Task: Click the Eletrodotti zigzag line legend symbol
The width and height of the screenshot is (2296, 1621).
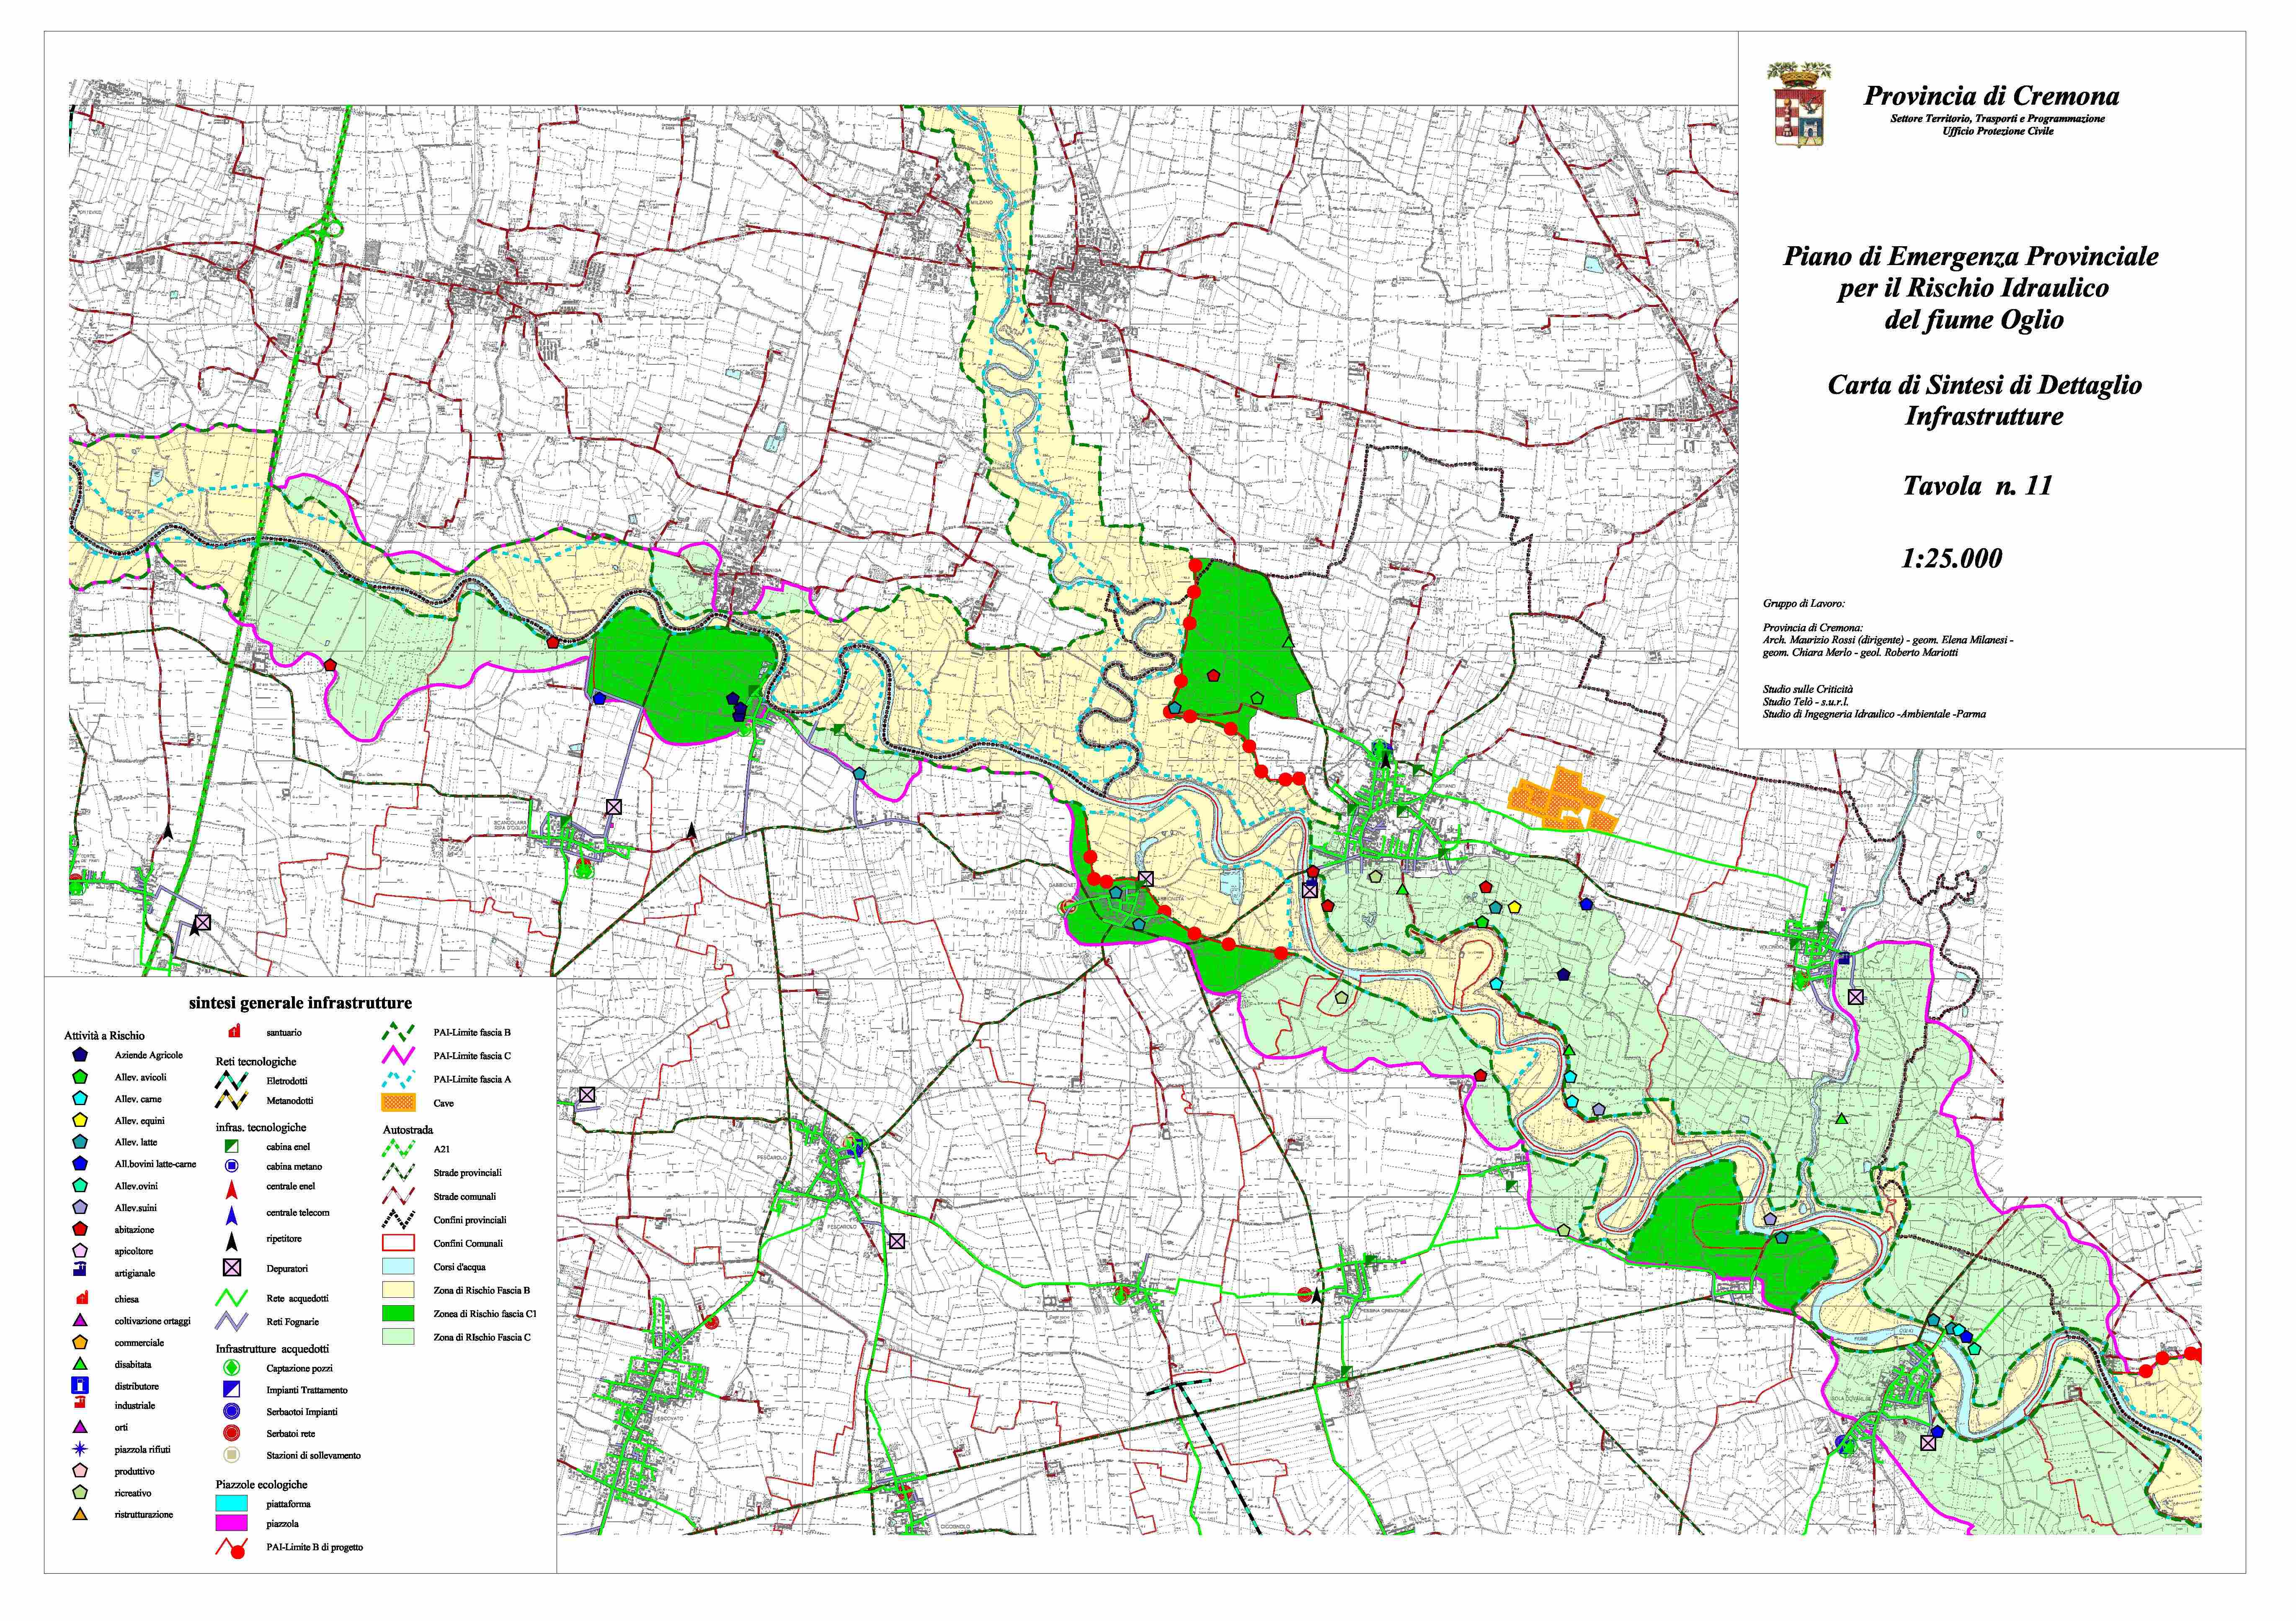Action: click(232, 1080)
